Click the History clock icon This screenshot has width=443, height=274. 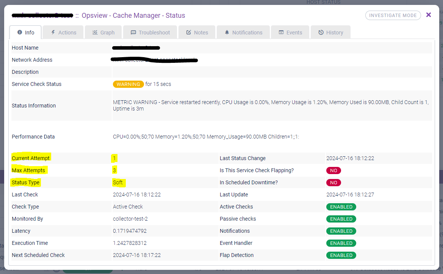[321, 33]
